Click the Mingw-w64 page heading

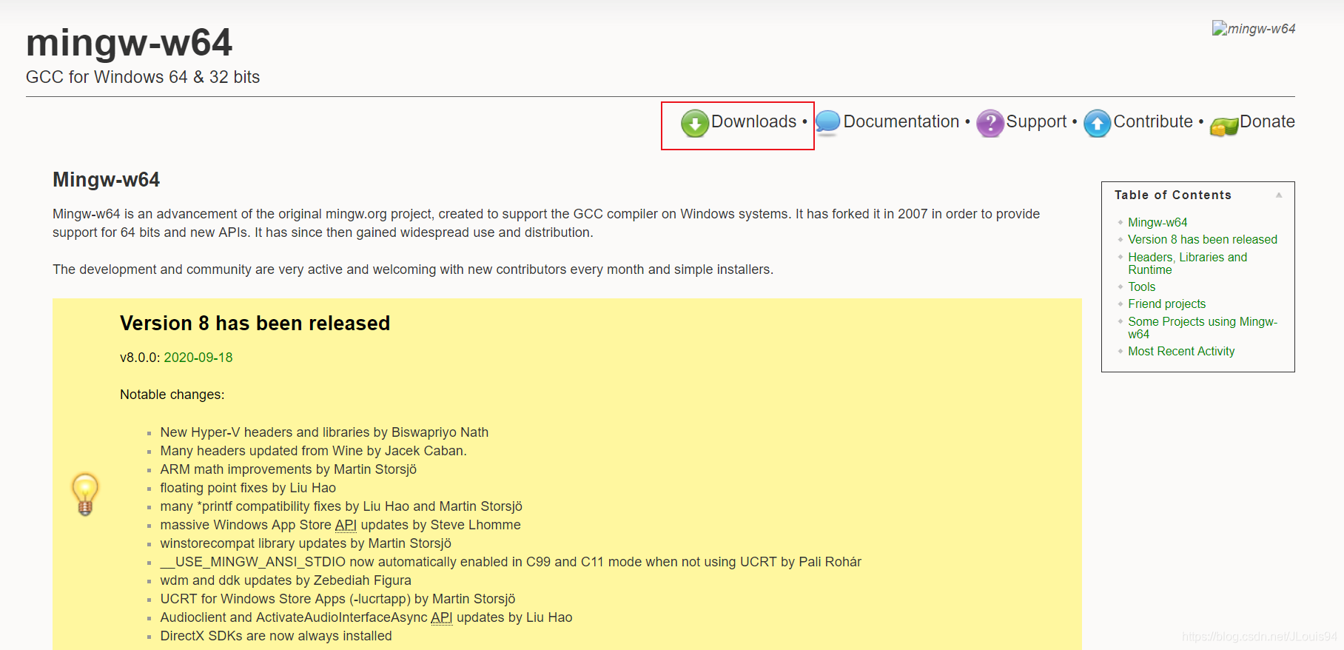pyautogui.click(x=106, y=180)
